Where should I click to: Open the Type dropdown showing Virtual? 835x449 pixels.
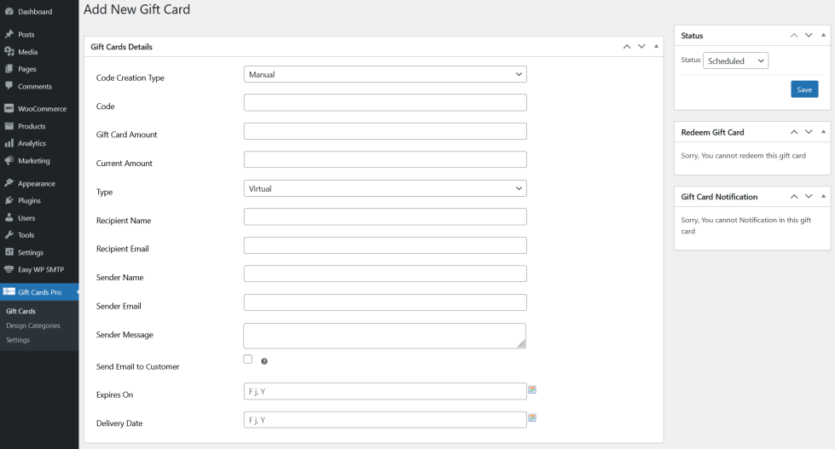[385, 188]
